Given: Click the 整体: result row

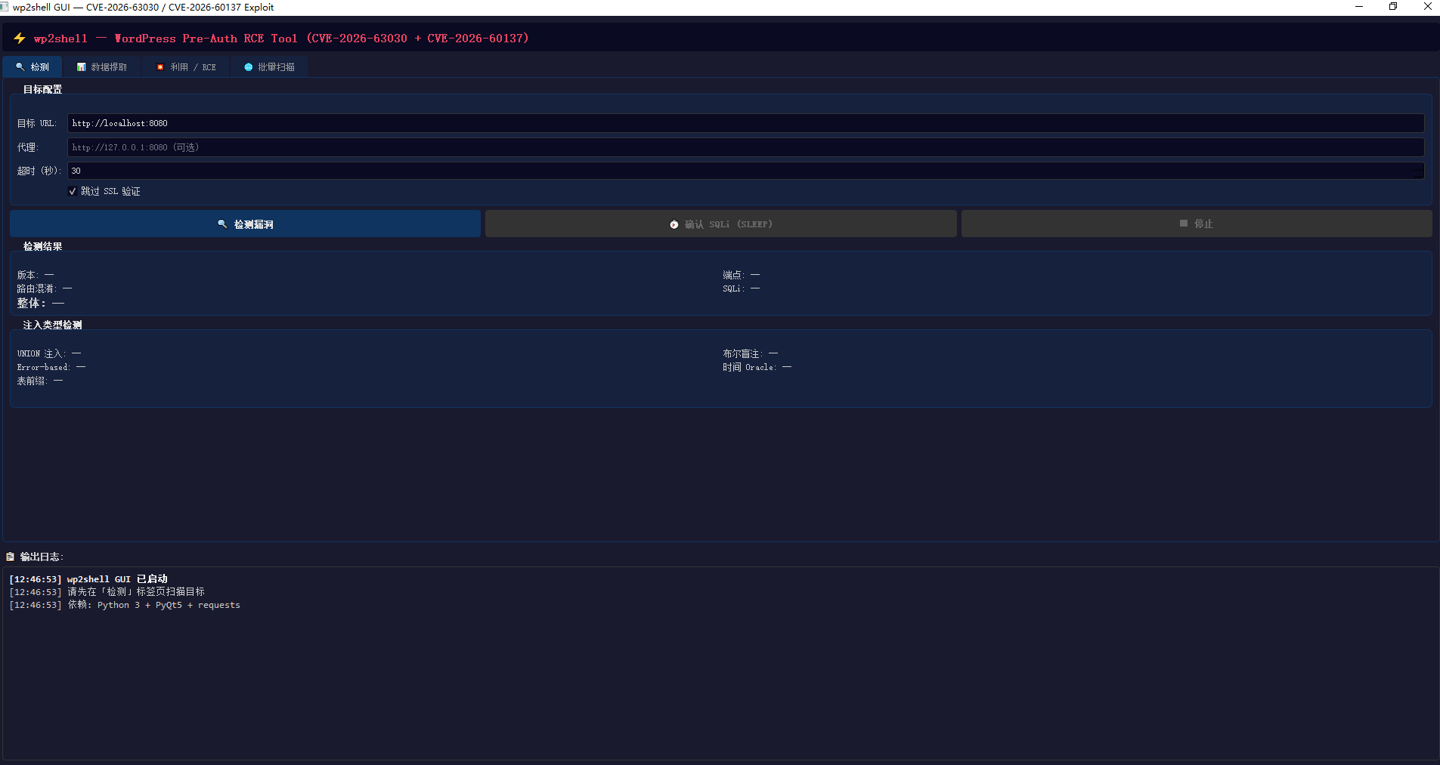Looking at the screenshot, I should tap(41, 303).
